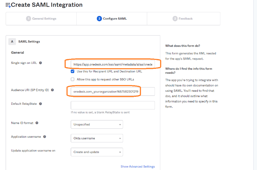This screenshot has width=257, height=170.
Task: Click help icon next to Default RelayState
Action: click(40, 104)
